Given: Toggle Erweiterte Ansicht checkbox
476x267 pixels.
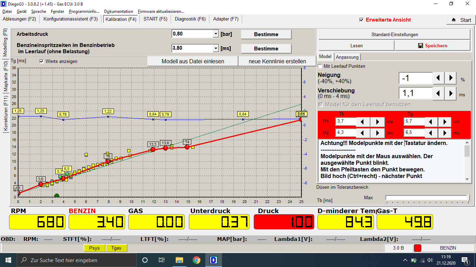Looking at the screenshot, I should click(x=361, y=20).
